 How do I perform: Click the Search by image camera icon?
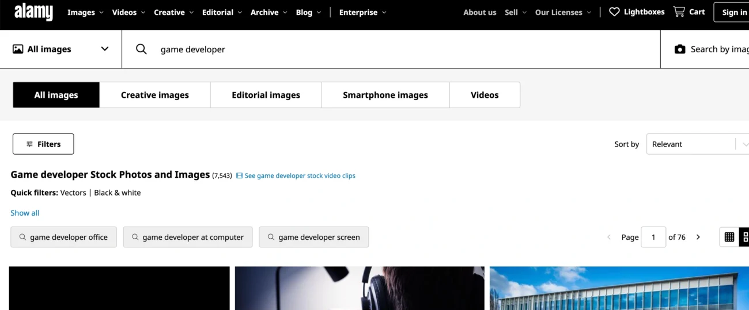tap(680, 49)
